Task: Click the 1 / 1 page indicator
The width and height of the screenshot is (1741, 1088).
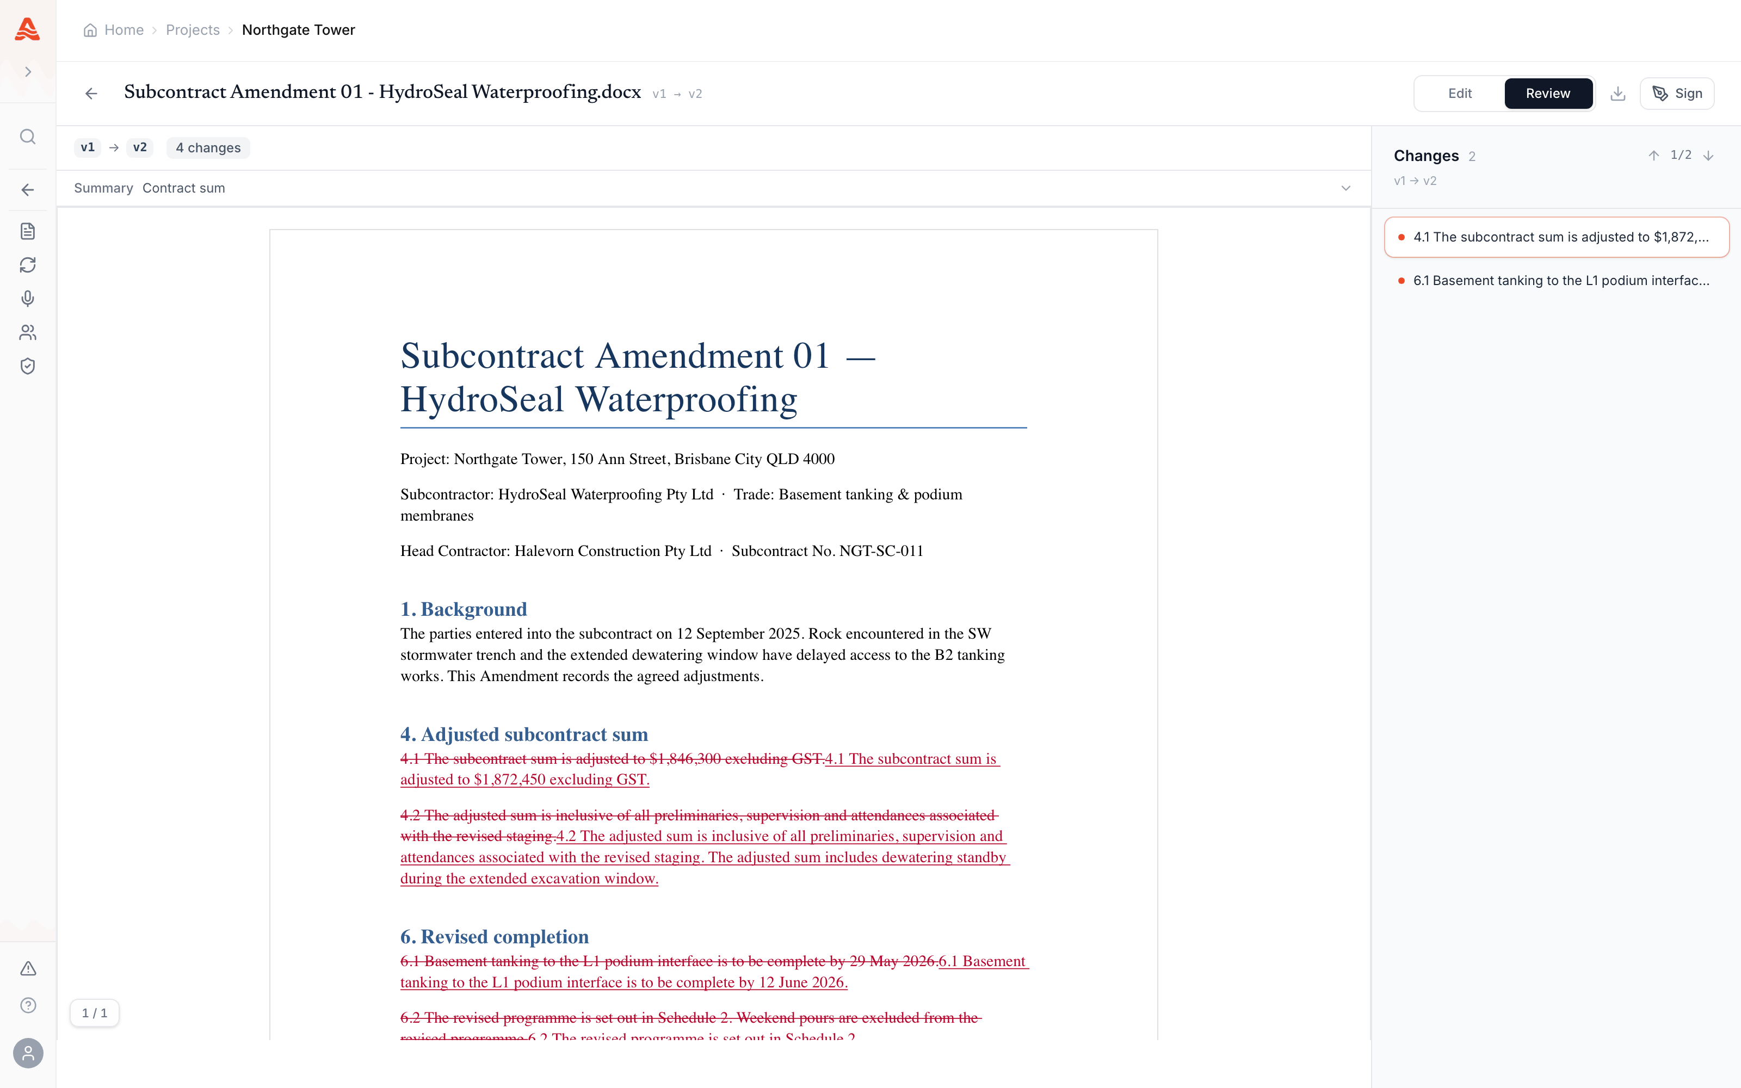Action: (x=94, y=1013)
